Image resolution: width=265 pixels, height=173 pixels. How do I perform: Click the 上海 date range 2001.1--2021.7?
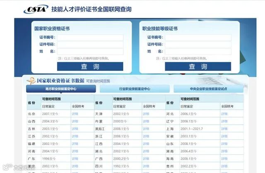point(191,129)
